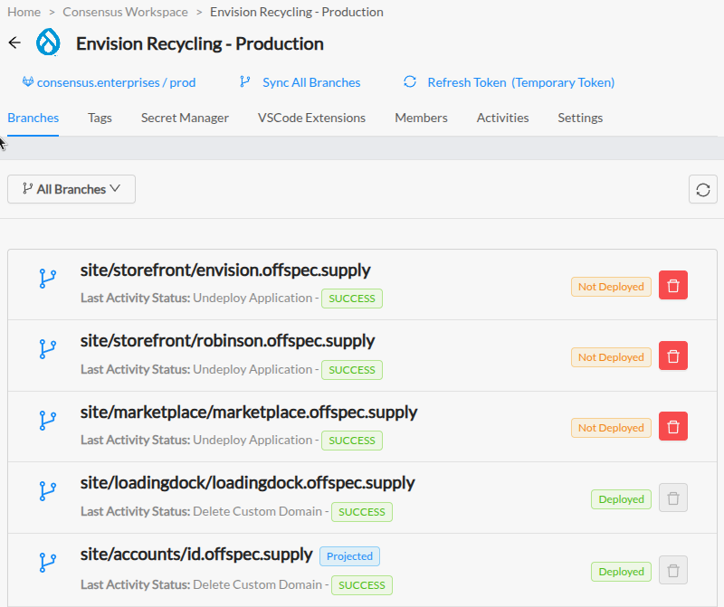Delete the marketplace.offspec.supply branch with its trash icon
The height and width of the screenshot is (607, 724).
tap(673, 426)
